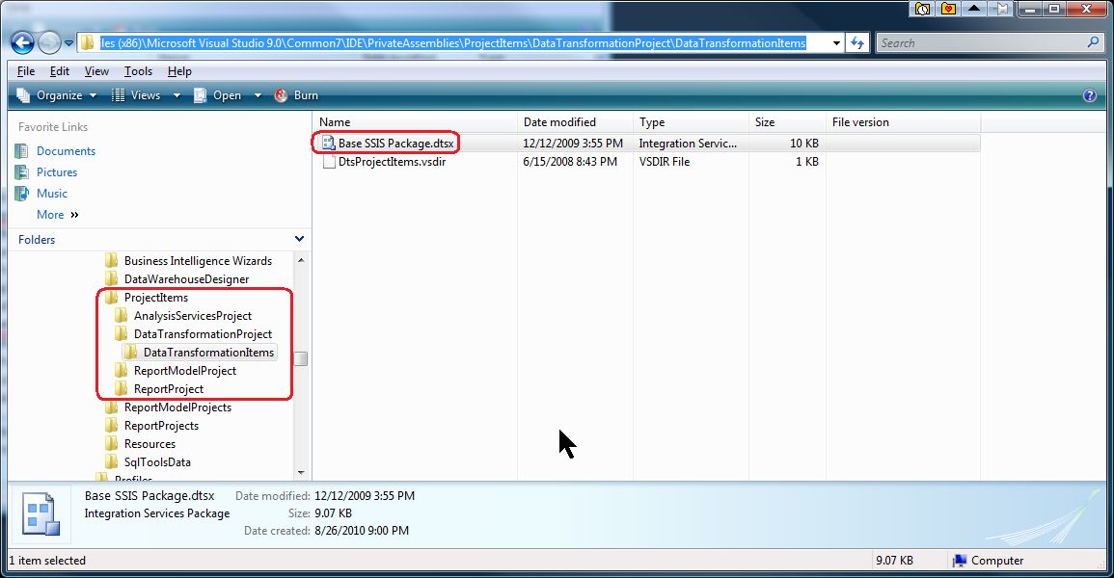The image size is (1114, 578).
Task: Select ProjectItems folder in tree
Action: pos(155,298)
